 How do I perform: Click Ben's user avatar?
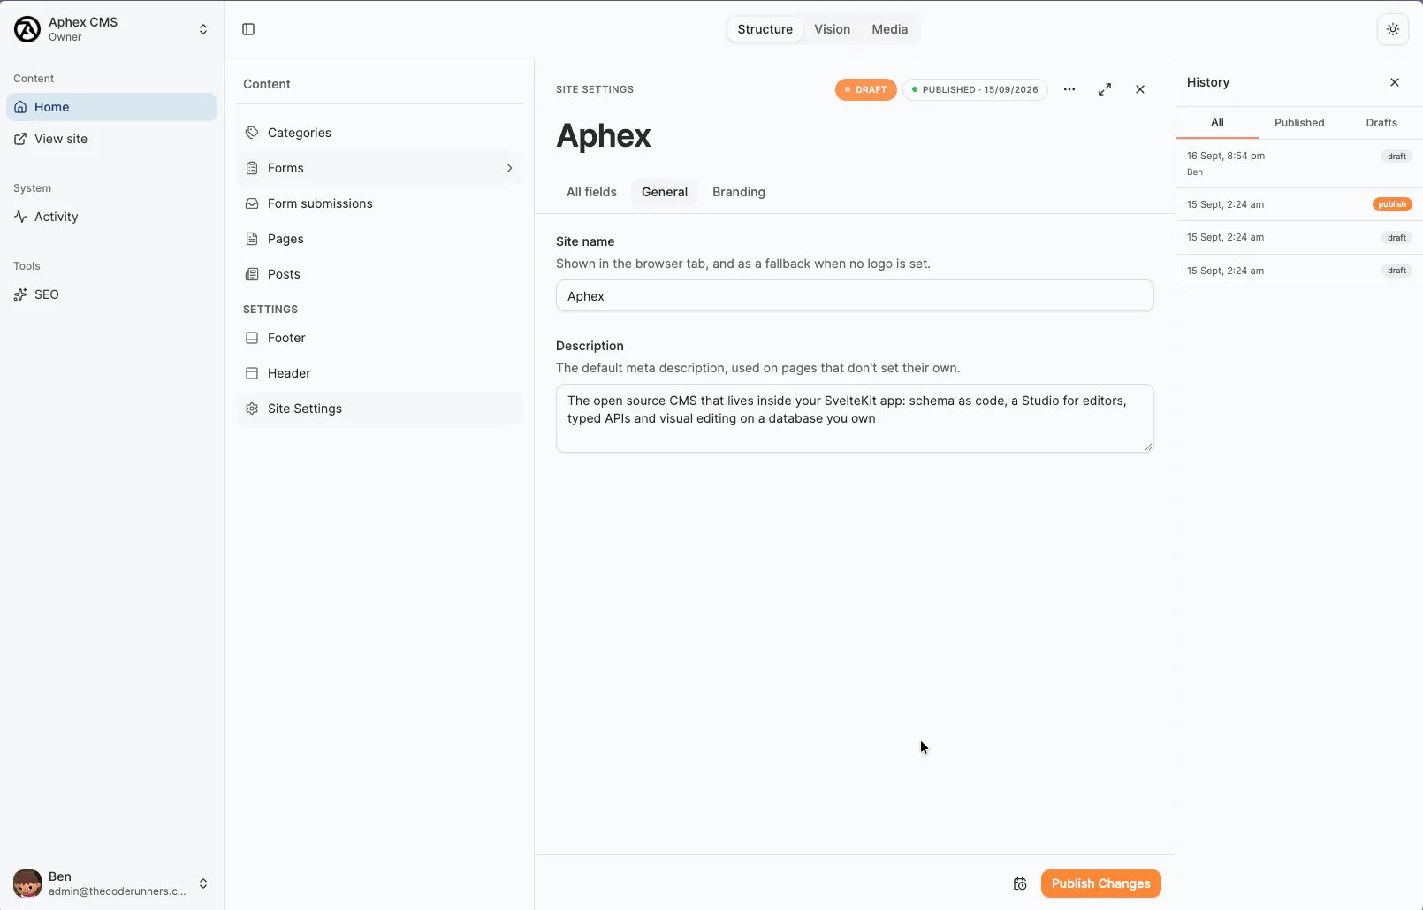point(27,883)
